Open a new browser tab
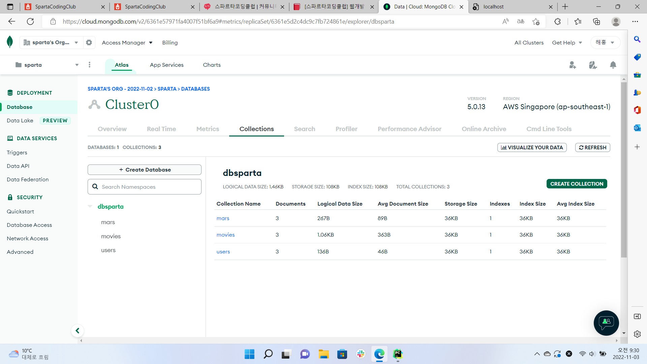 click(565, 7)
